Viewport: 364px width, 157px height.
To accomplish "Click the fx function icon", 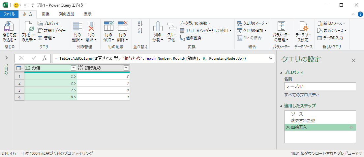I will [x=45, y=58].
